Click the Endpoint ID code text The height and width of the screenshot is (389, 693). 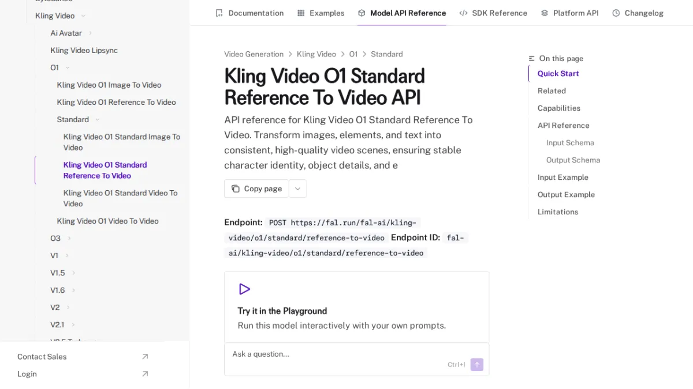coord(346,245)
